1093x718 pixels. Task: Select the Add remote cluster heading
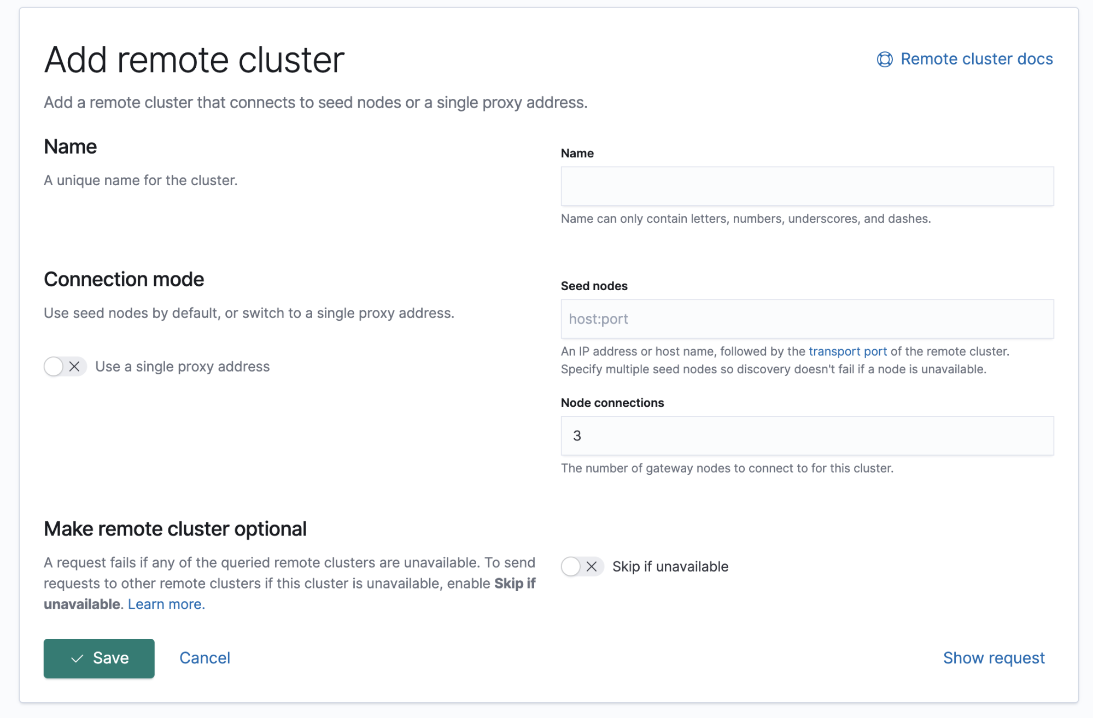194,59
